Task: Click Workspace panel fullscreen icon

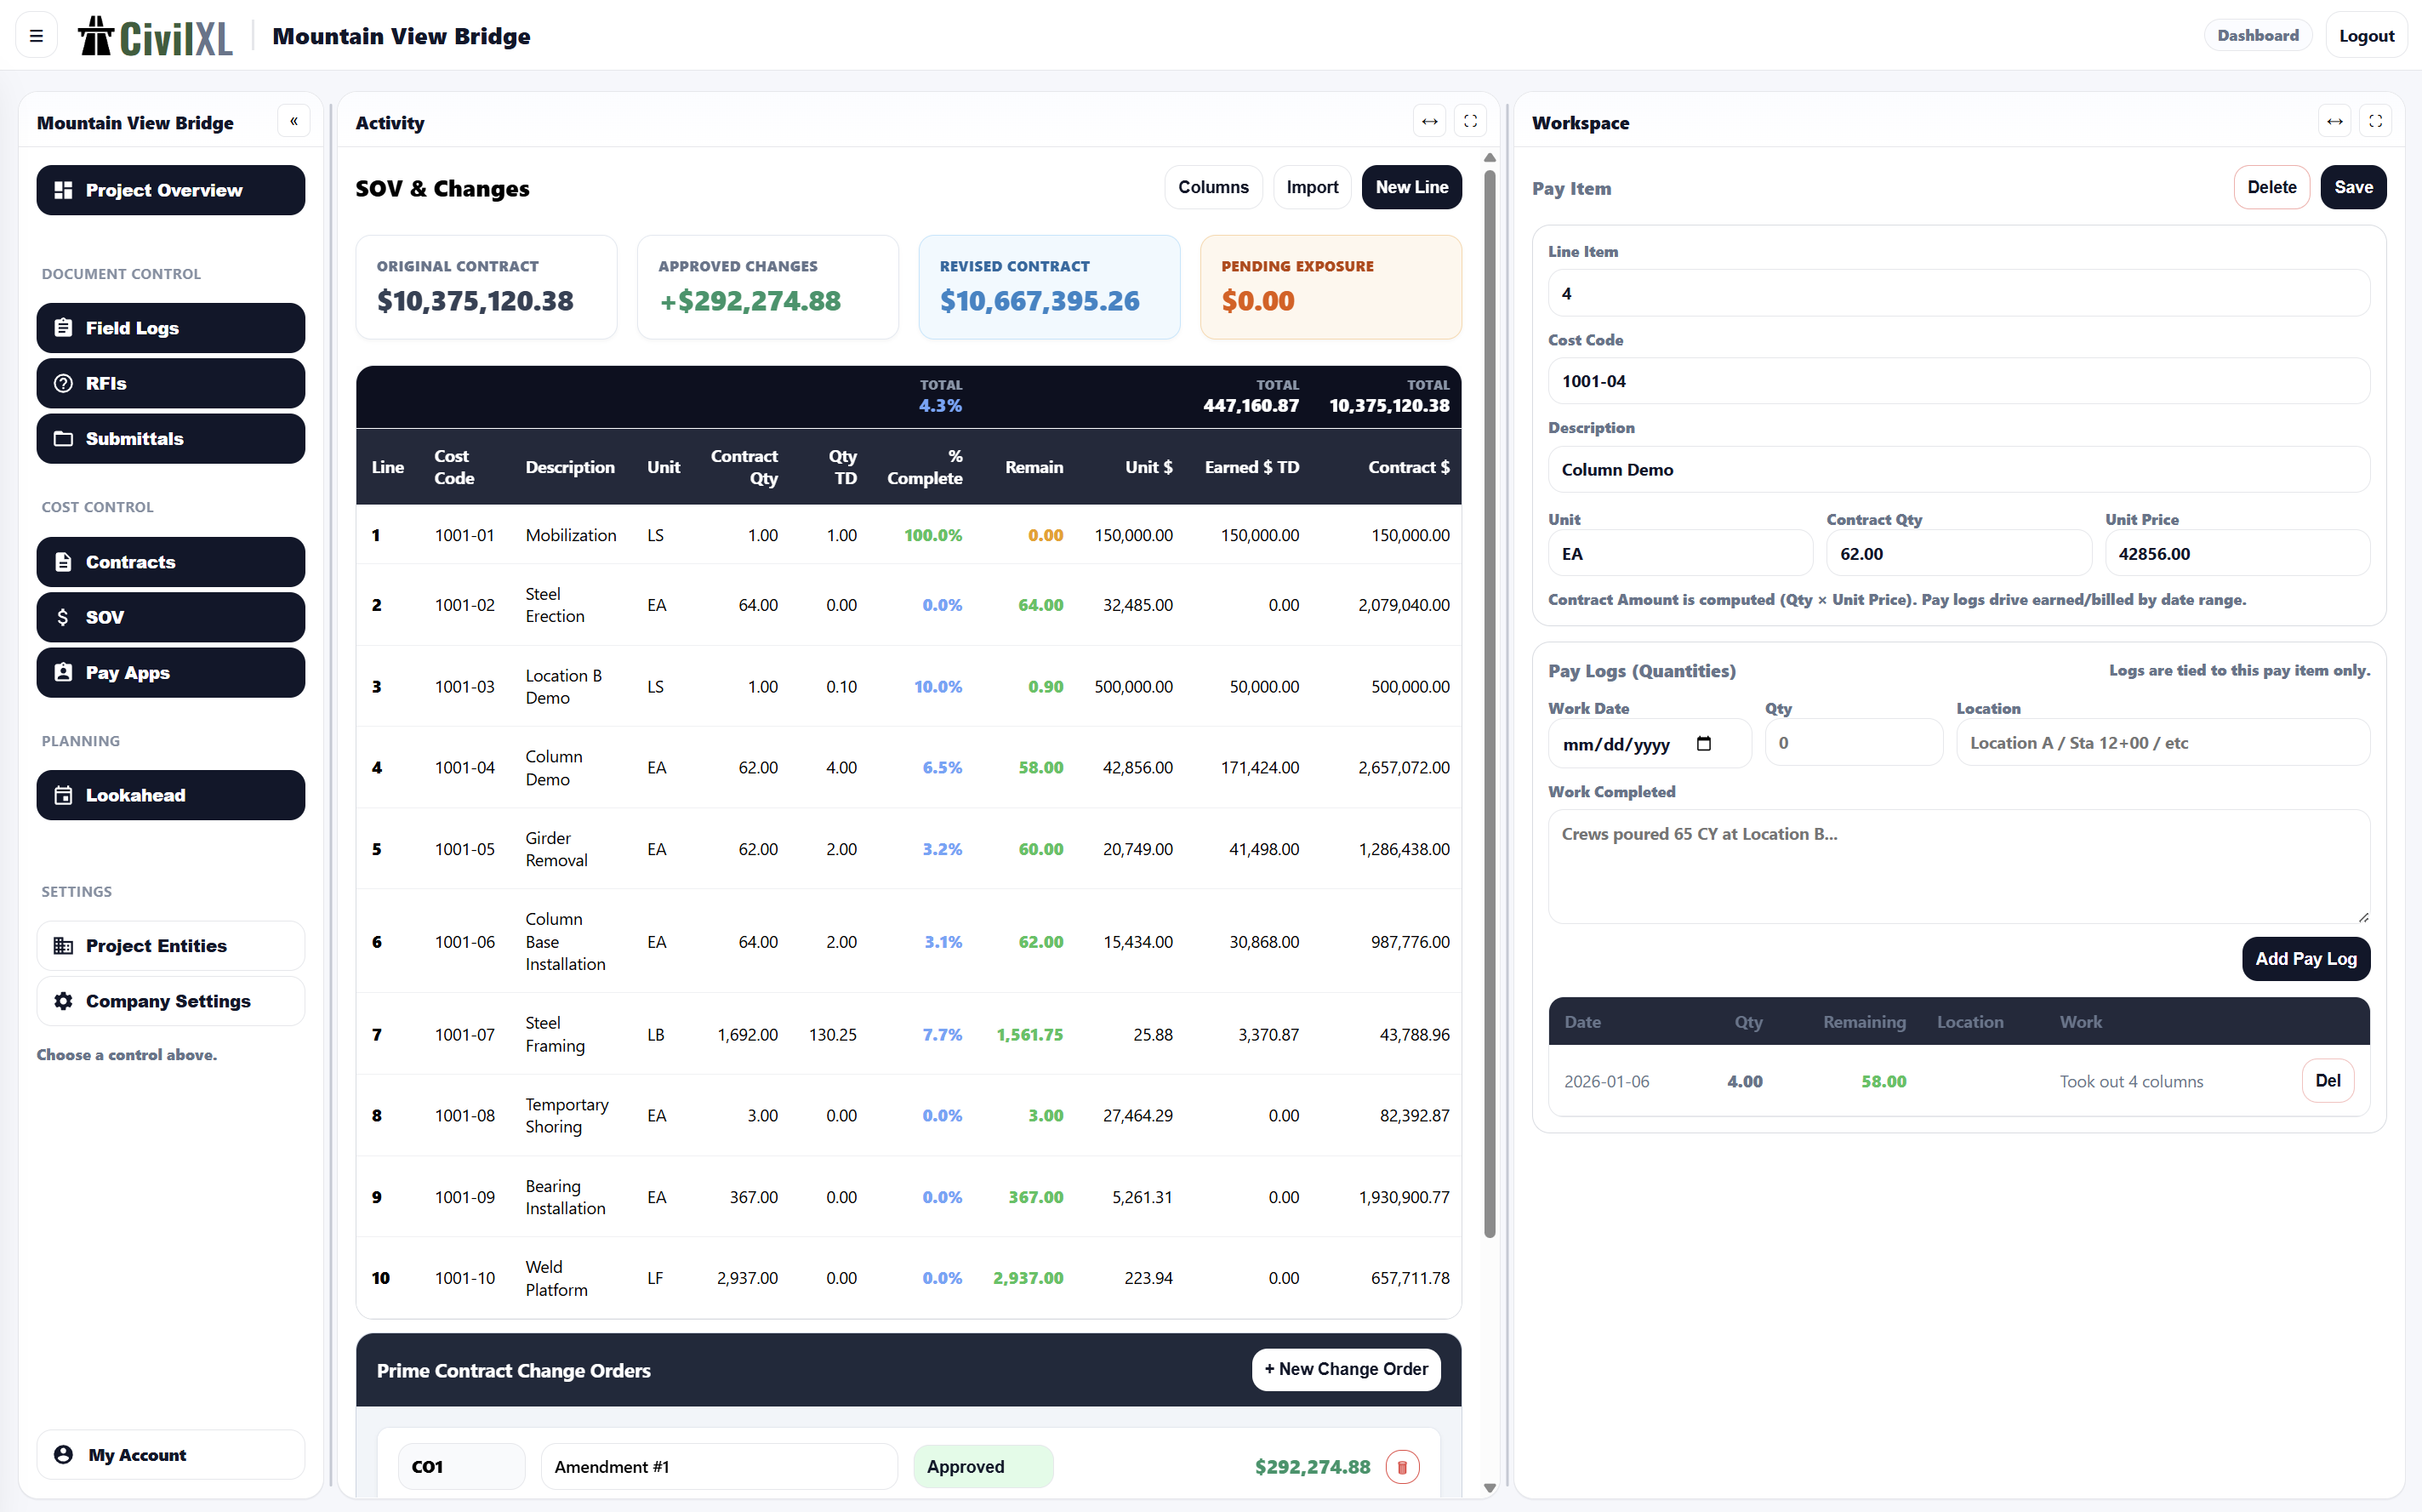Action: pyautogui.click(x=2375, y=121)
